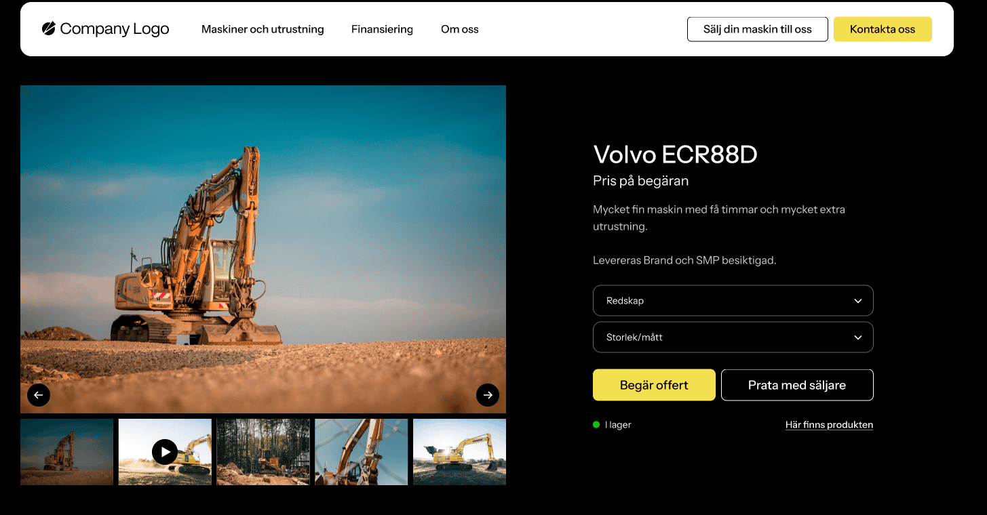Click the Company Logo icon
Screen dimensions: 987x515
tap(49, 28)
